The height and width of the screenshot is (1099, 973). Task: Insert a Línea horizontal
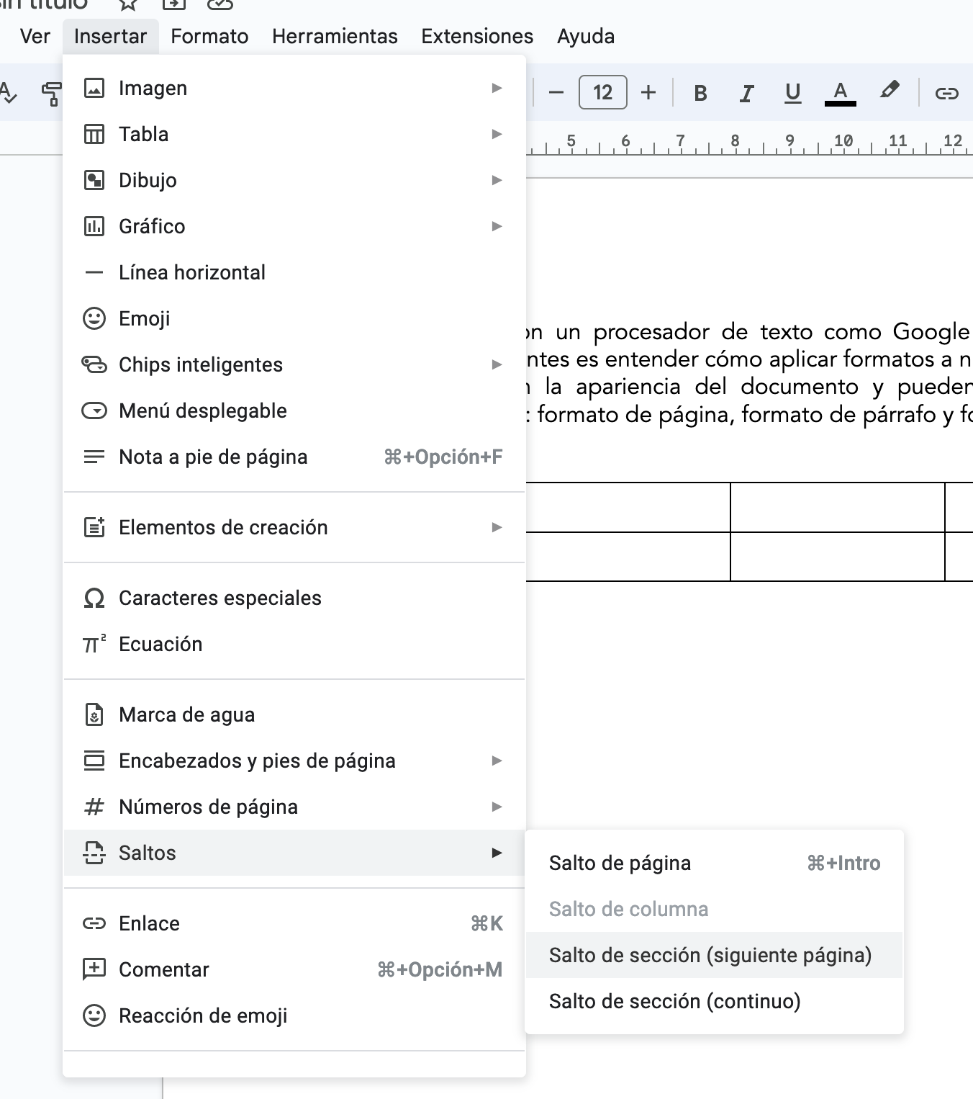(192, 272)
